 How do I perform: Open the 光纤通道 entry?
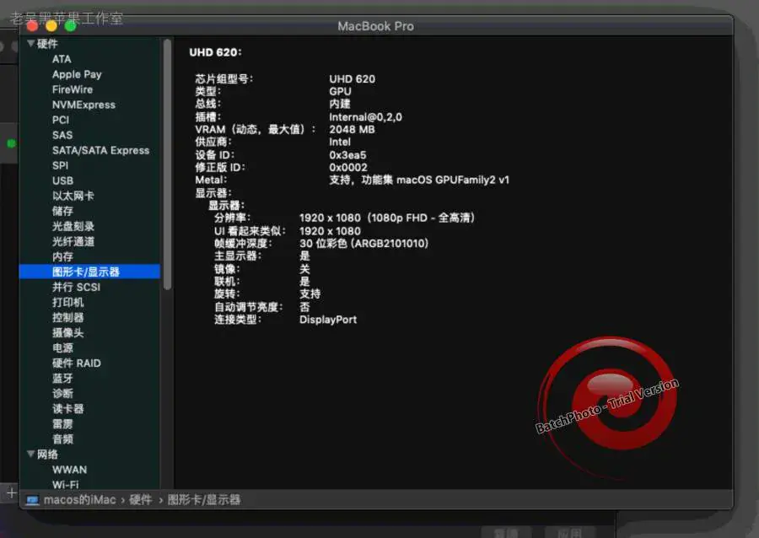[73, 241]
